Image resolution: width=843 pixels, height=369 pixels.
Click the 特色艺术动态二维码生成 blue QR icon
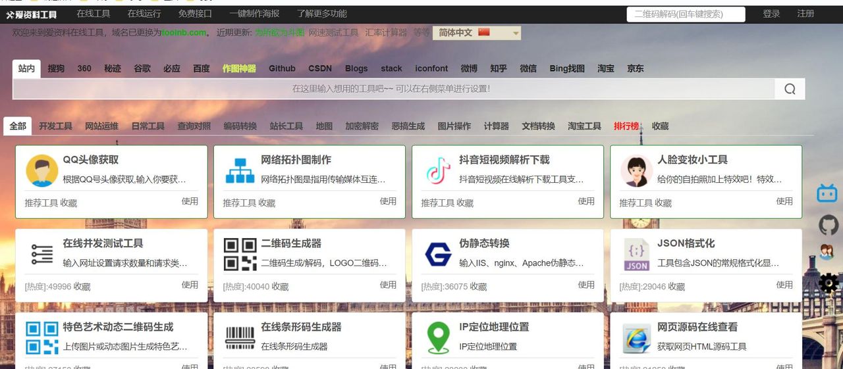(42, 338)
